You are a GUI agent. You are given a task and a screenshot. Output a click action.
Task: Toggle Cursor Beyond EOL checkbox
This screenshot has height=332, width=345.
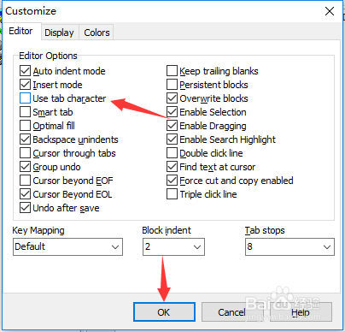click(25, 194)
